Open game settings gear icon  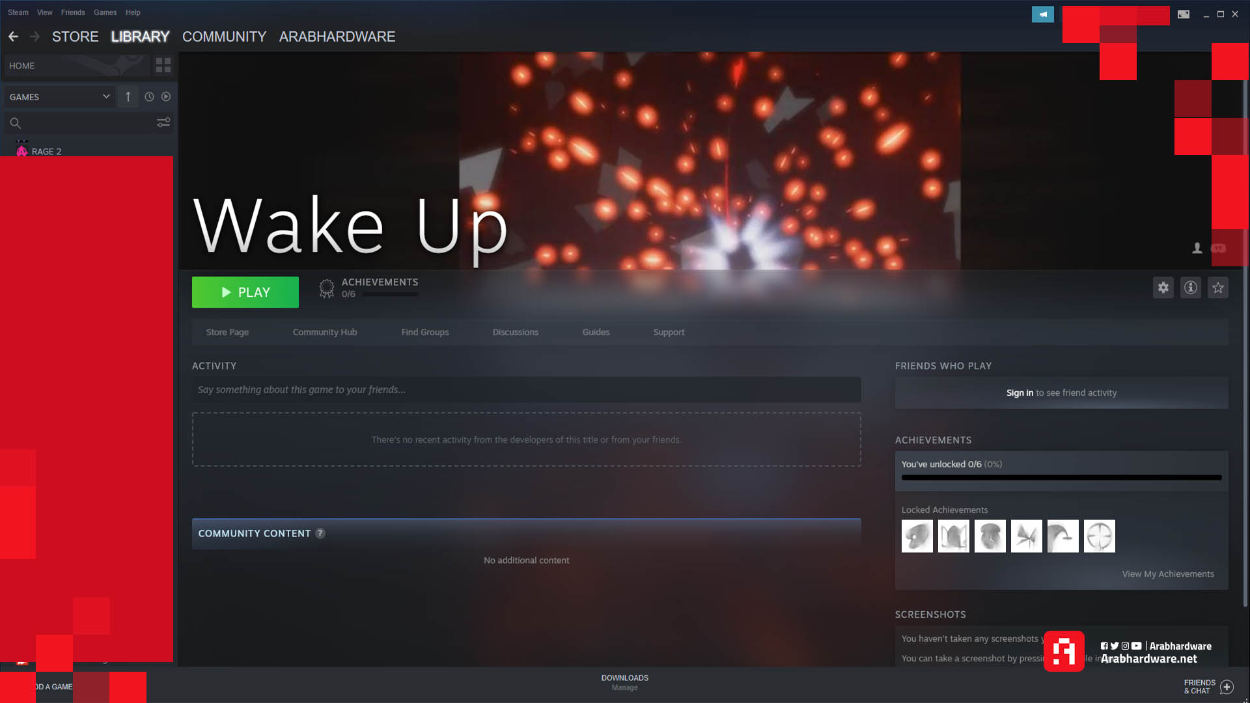click(1163, 288)
